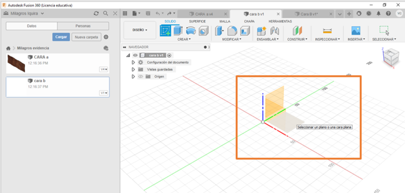This screenshot has width=405, height=193.
Task: Select the Press Pull tool
Action: click(x=220, y=31)
